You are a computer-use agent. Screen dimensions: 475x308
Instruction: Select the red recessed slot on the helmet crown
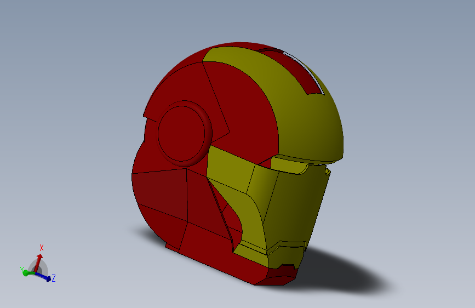point(293,72)
